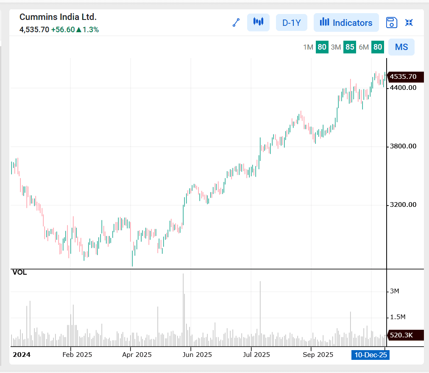Click the 2024 time axis label
429x373 pixels.
point(22,355)
